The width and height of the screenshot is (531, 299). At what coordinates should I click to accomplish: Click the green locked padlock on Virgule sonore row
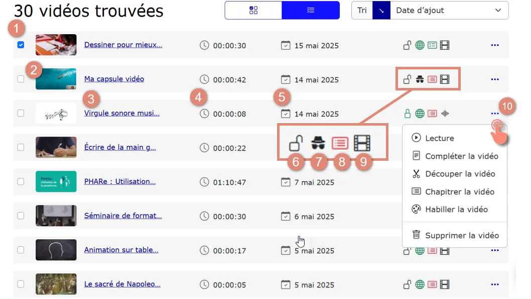coord(408,114)
